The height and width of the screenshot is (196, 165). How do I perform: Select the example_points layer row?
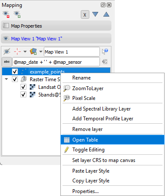tap(56, 71)
